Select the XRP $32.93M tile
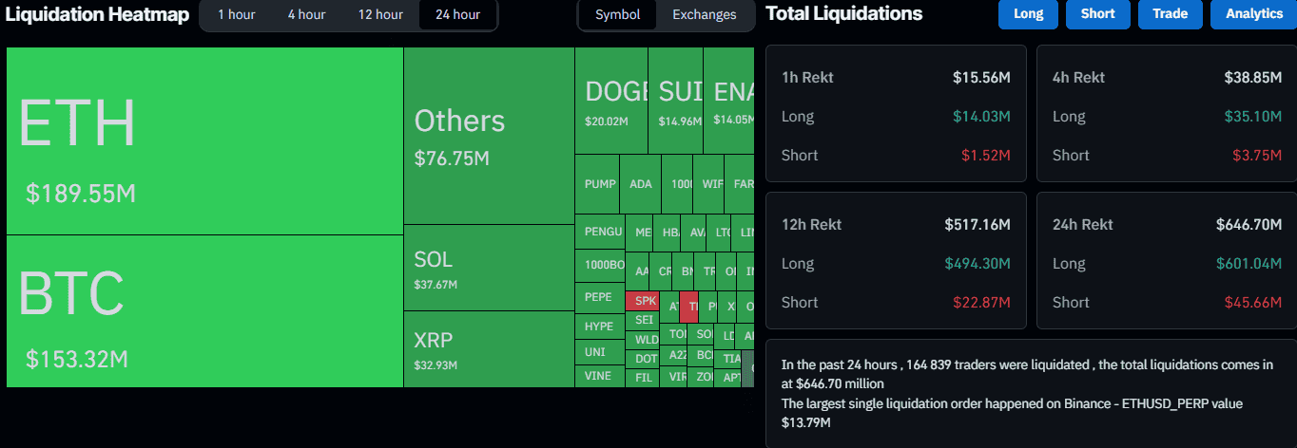 (x=489, y=348)
